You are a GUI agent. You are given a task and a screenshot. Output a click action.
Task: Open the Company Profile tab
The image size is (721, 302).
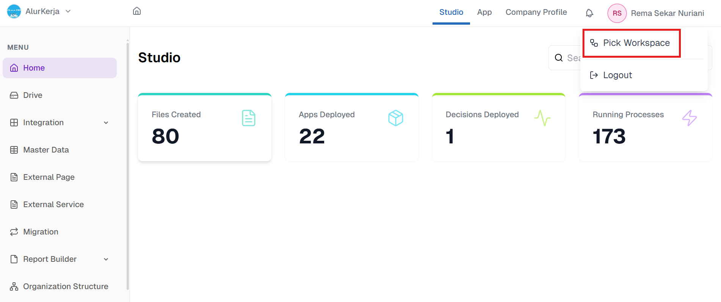(x=536, y=12)
